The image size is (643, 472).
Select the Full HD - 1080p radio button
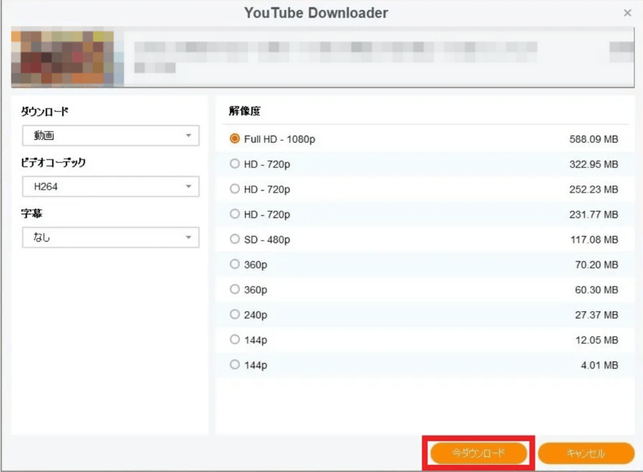tap(235, 139)
